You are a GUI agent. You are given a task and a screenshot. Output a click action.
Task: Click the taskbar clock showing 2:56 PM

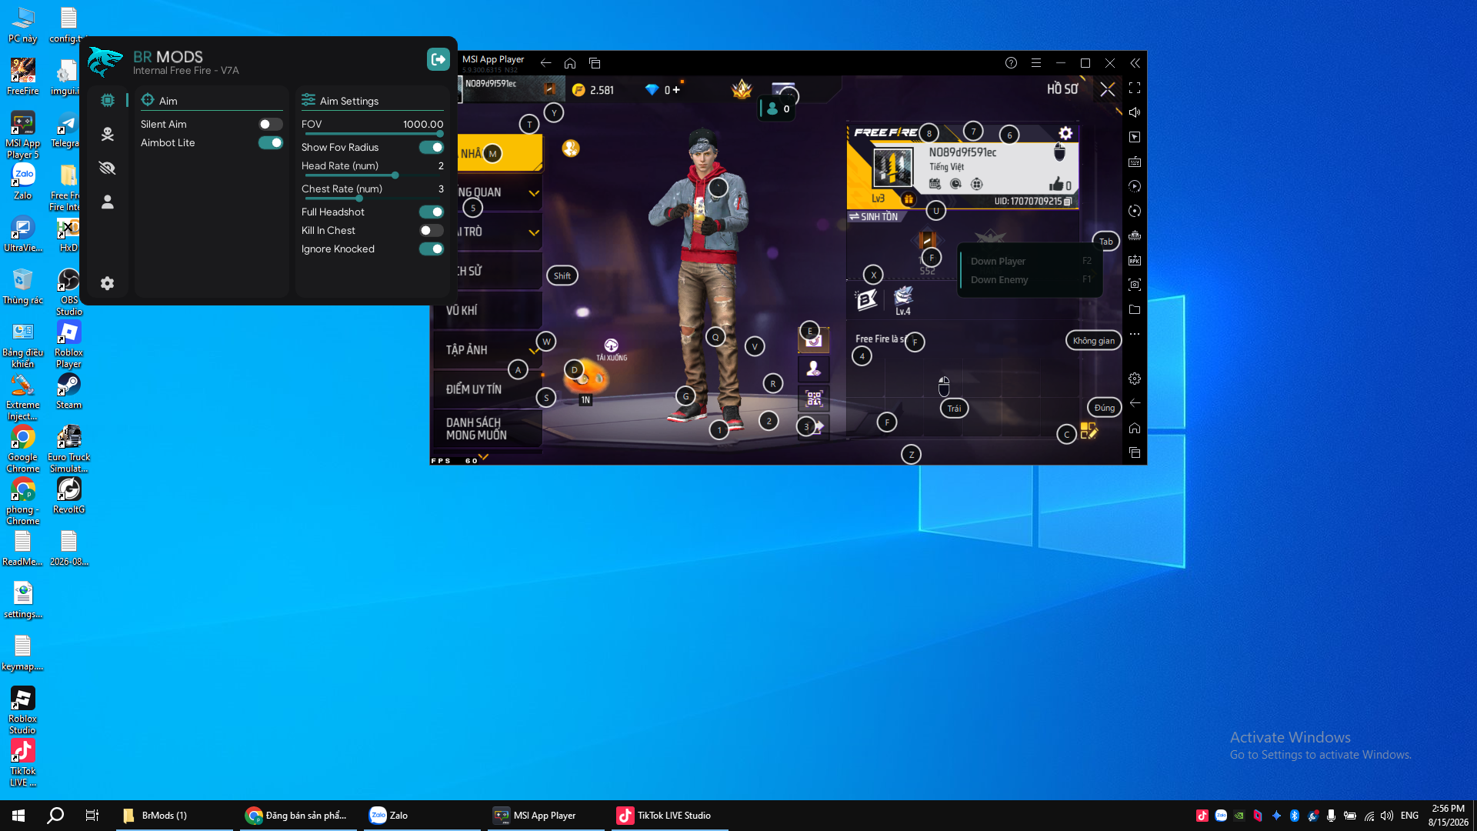coord(1449,816)
